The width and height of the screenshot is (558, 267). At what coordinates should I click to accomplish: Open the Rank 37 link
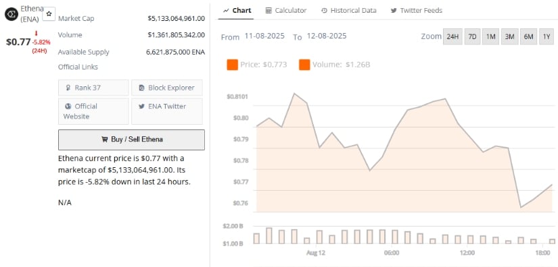(93, 88)
